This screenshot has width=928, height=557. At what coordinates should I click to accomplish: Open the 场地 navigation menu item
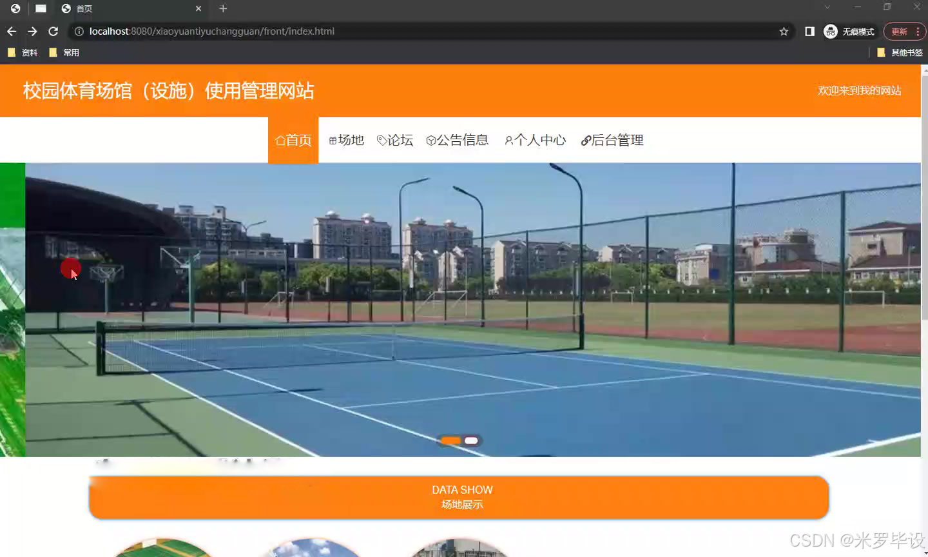tap(346, 140)
